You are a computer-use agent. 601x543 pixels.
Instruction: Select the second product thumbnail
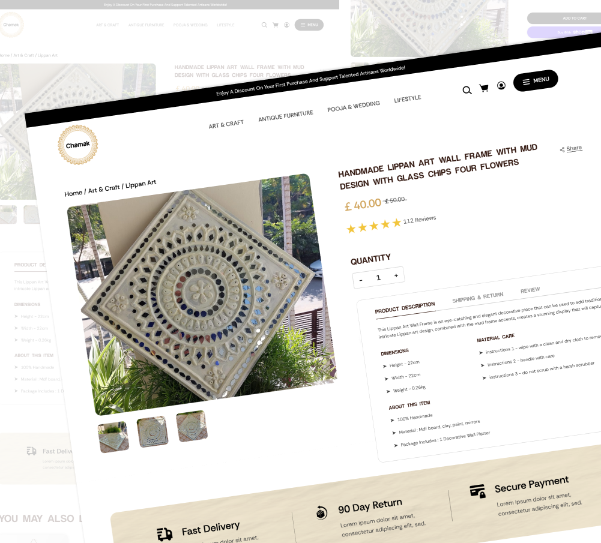(152, 431)
